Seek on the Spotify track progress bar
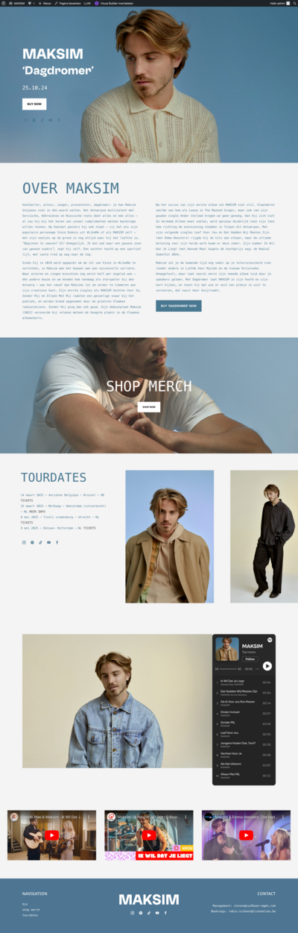This screenshot has height=933, width=298. coord(228,669)
